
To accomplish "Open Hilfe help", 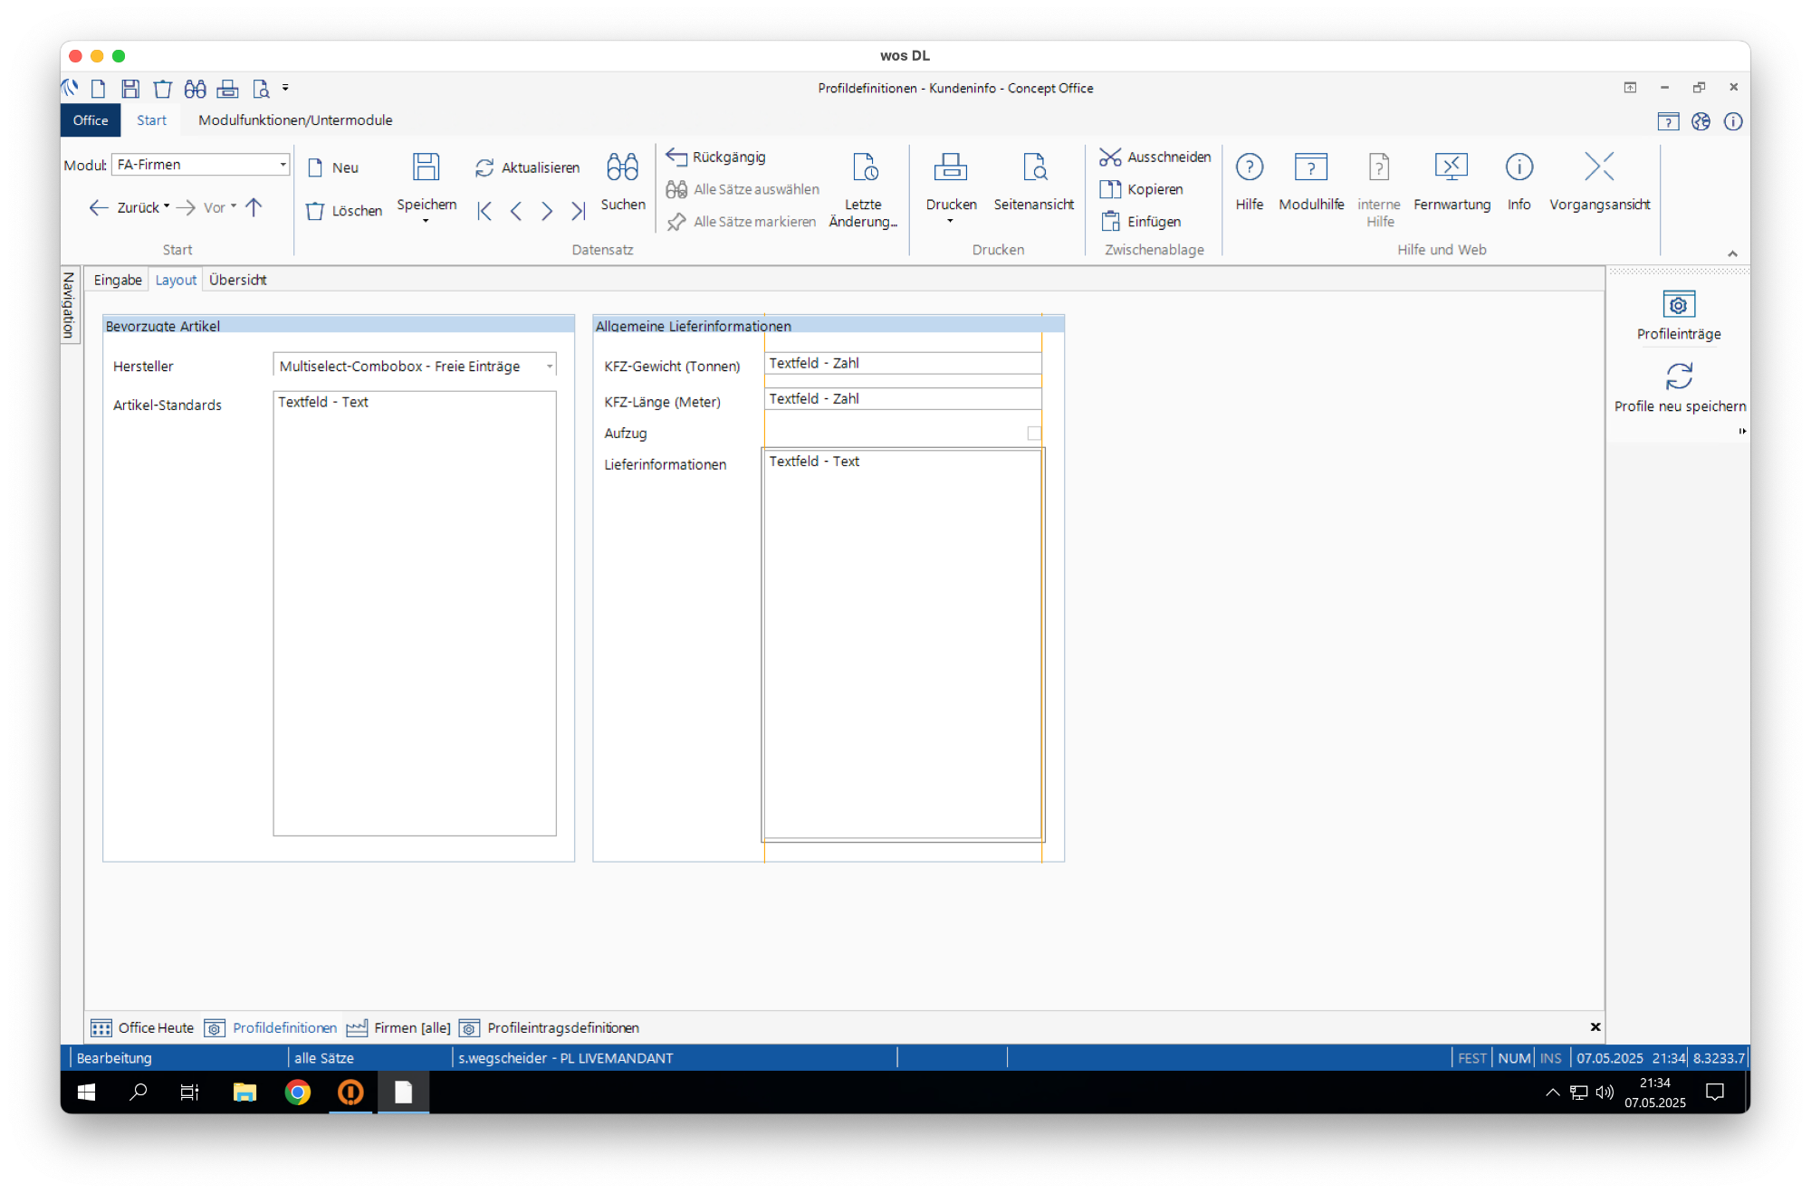I will tap(1250, 182).
